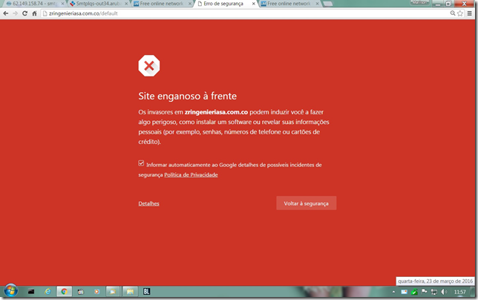
Task: Open the 'Política de Privacidade' link
Action: [191, 175]
